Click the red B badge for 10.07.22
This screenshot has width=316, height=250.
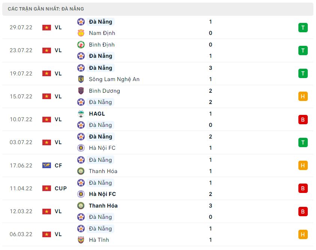coord(303,119)
